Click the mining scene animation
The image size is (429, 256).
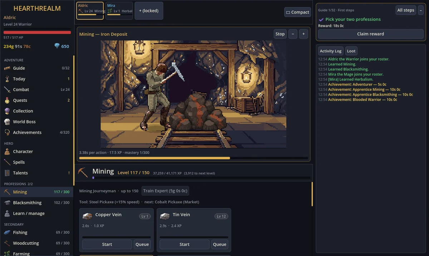point(193,94)
